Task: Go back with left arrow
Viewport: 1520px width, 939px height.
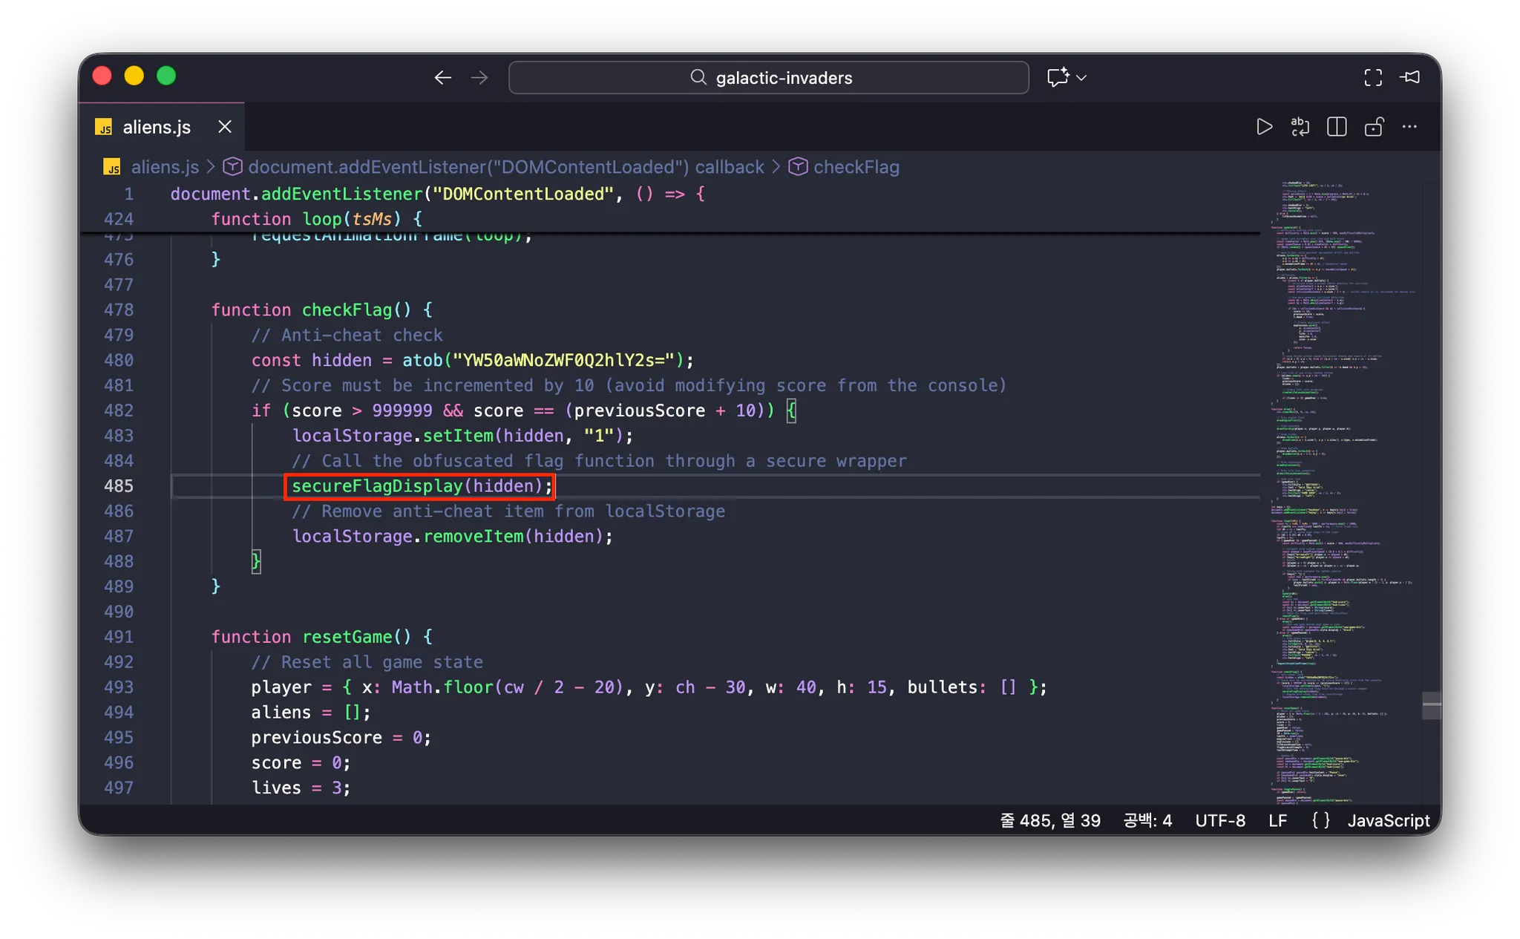Action: click(442, 77)
